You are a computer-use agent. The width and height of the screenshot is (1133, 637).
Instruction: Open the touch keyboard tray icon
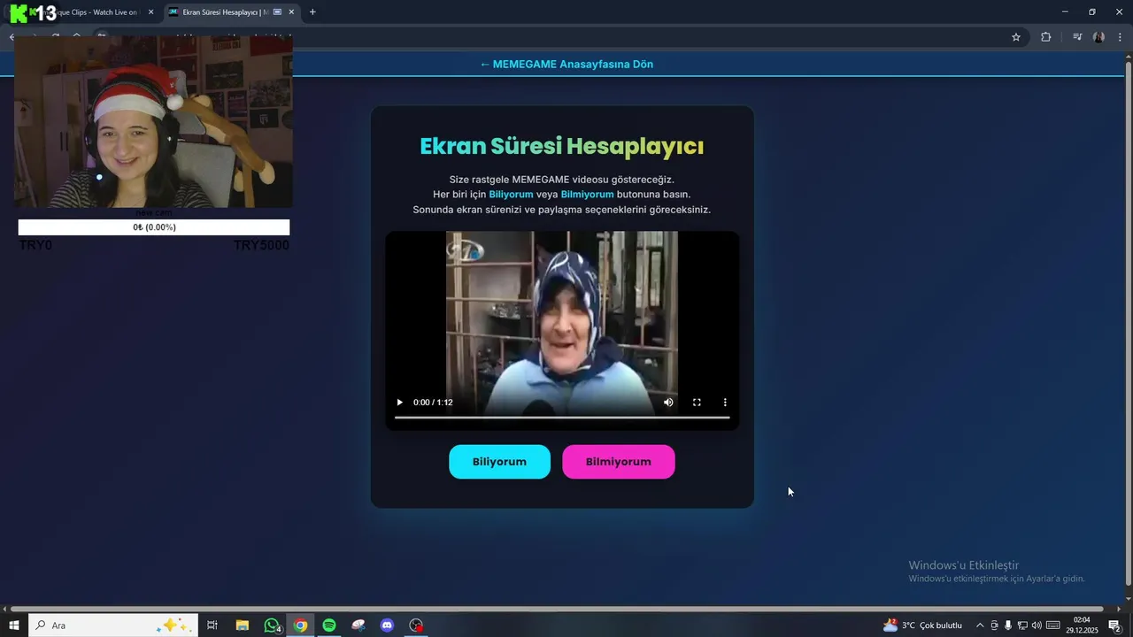1053,625
